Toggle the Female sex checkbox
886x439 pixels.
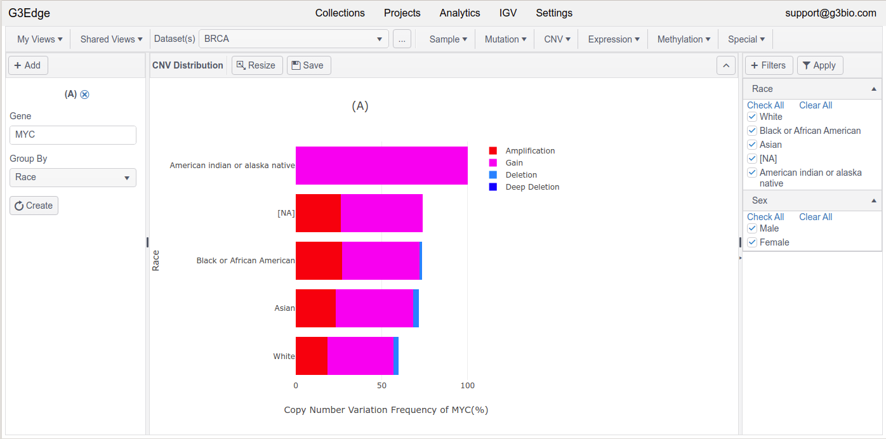(x=752, y=242)
